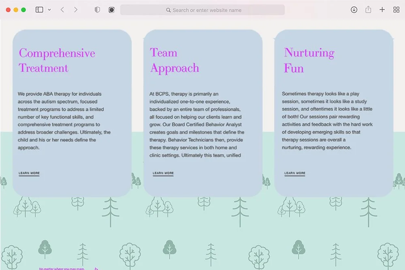This screenshot has width=405, height=270.
Task: Show the tab overview grid icon
Action: [x=396, y=9]
